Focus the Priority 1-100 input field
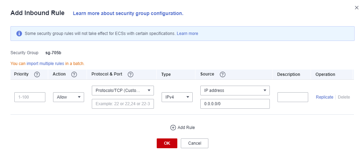 click(30, 97)
